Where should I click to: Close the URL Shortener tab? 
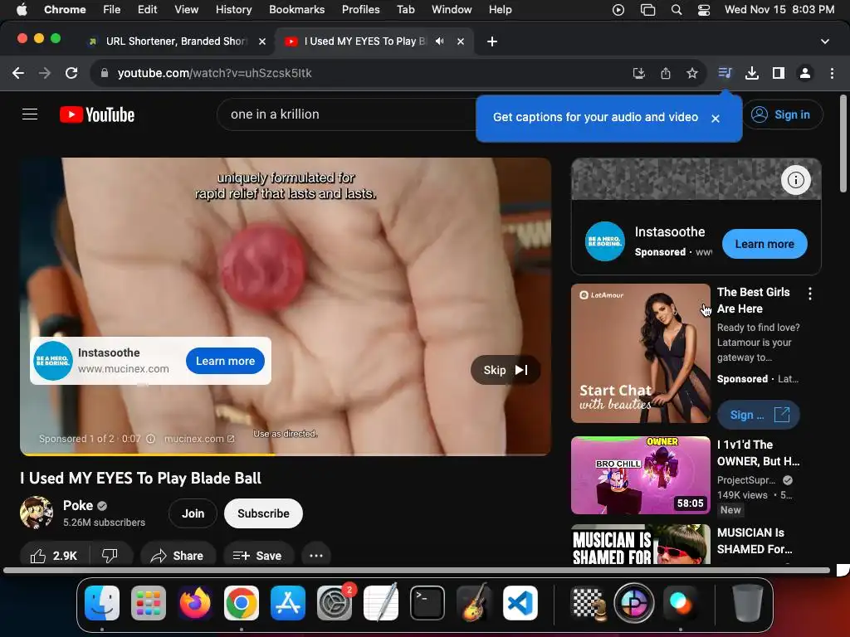262,41
